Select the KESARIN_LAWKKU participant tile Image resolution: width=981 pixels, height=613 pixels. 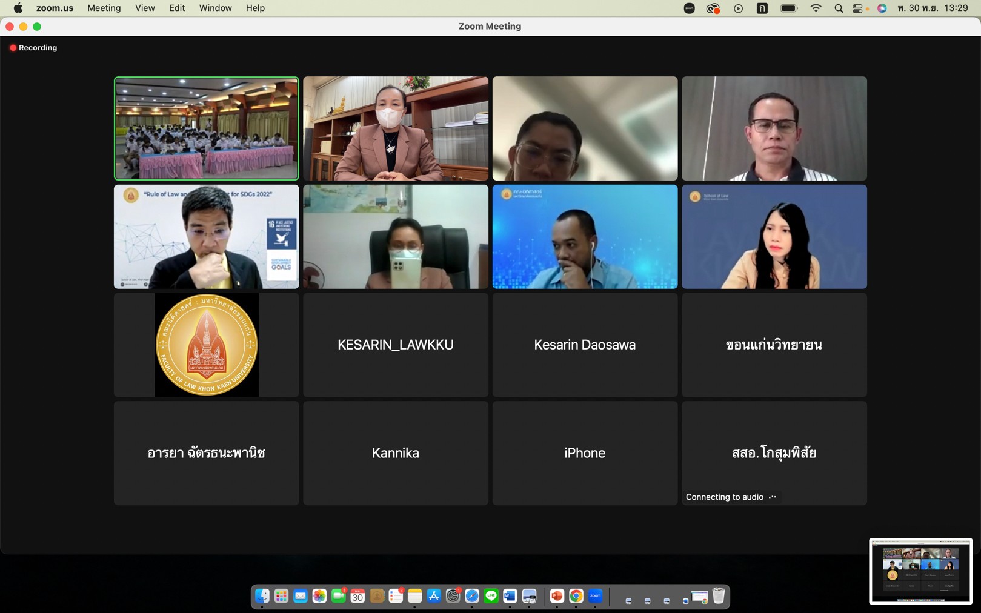click(x=396, y=345)
